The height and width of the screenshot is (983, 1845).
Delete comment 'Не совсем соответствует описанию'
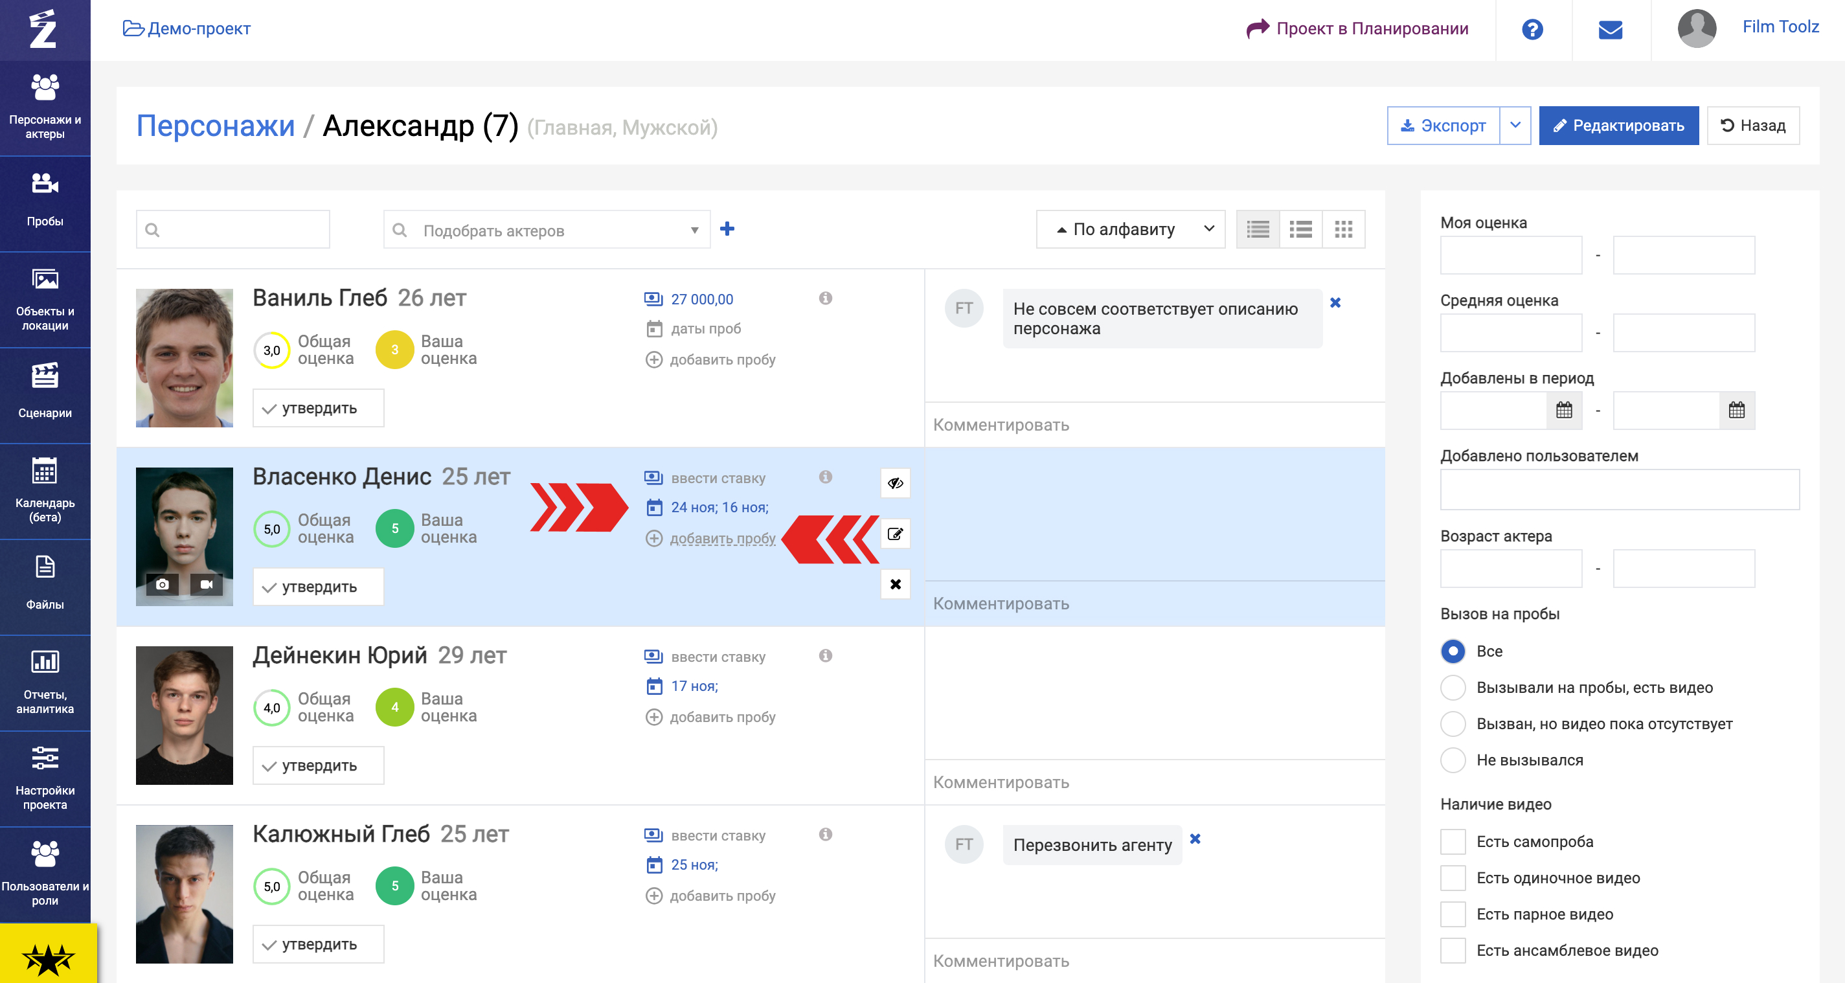pos(1335,303)
